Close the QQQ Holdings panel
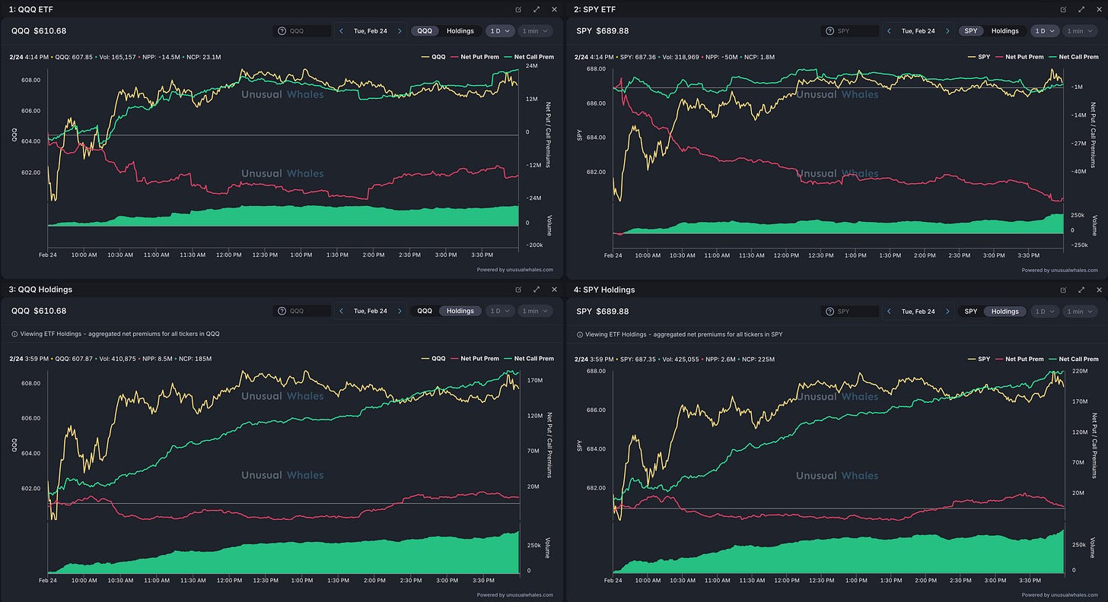This screenshot has height=602, width=1108. (x=554, y=290)
